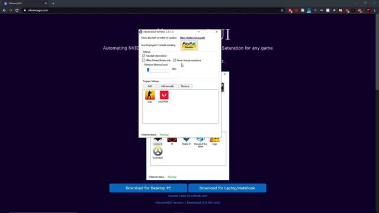Click the X button in the webpage screenshot

(x=224, y=74)
